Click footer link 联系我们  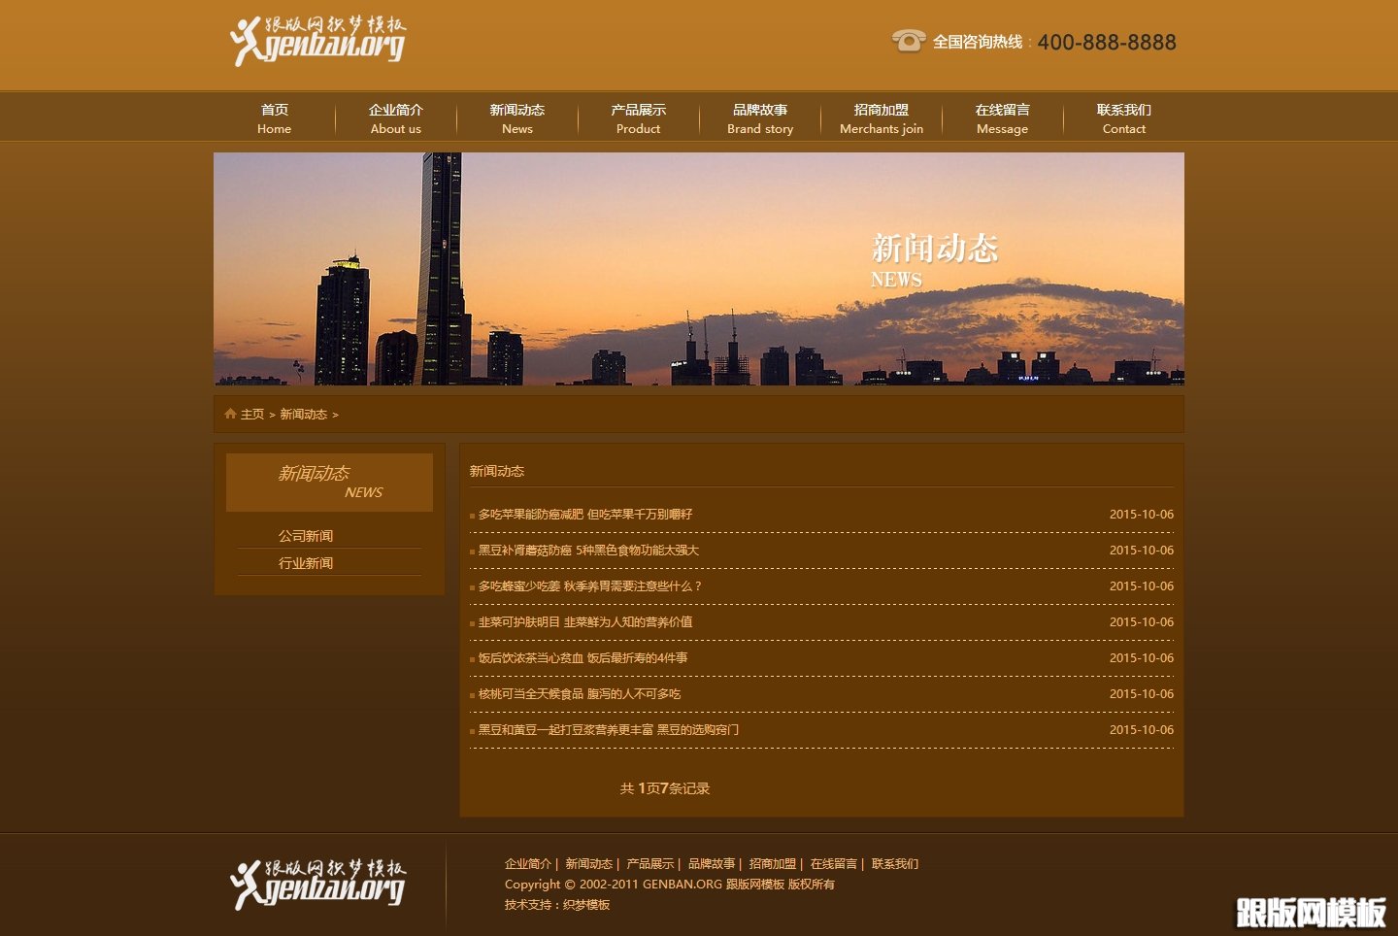tap(895, 864)
